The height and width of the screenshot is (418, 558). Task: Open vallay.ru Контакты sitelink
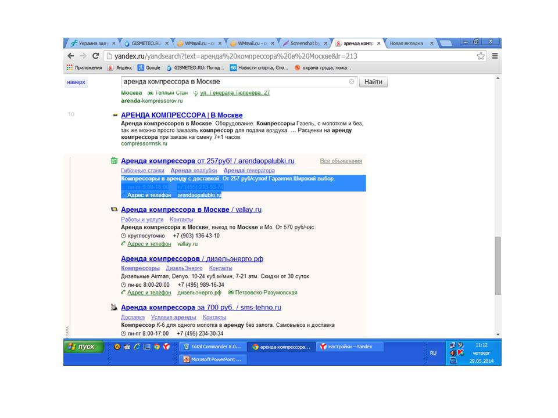pyautogui.click(x=181, y=219)
